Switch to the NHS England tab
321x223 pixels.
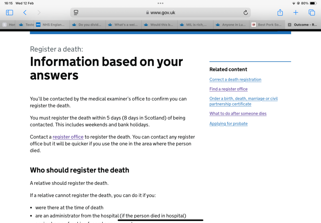(x=52, y=25)
